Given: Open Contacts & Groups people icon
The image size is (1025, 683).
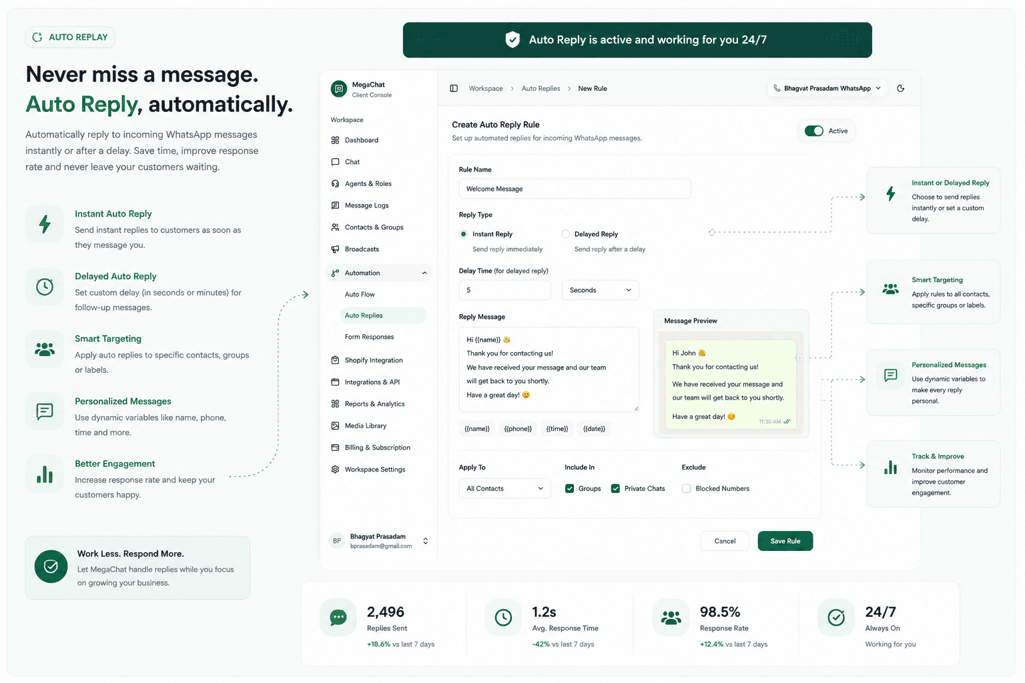Looking at the screenshot, I should [335, 227].
